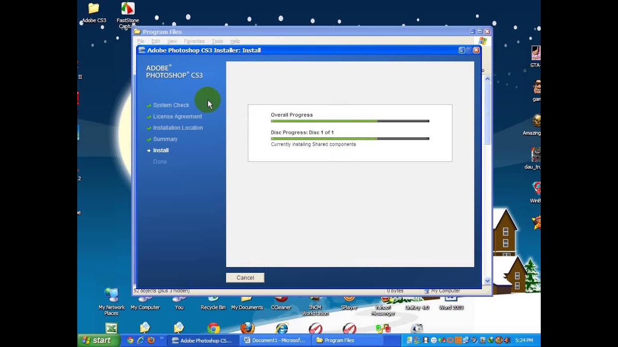Click '0 bytes' in Program Files status bar
Viewport: 618px width, 347px height.
tap(395, 291)
